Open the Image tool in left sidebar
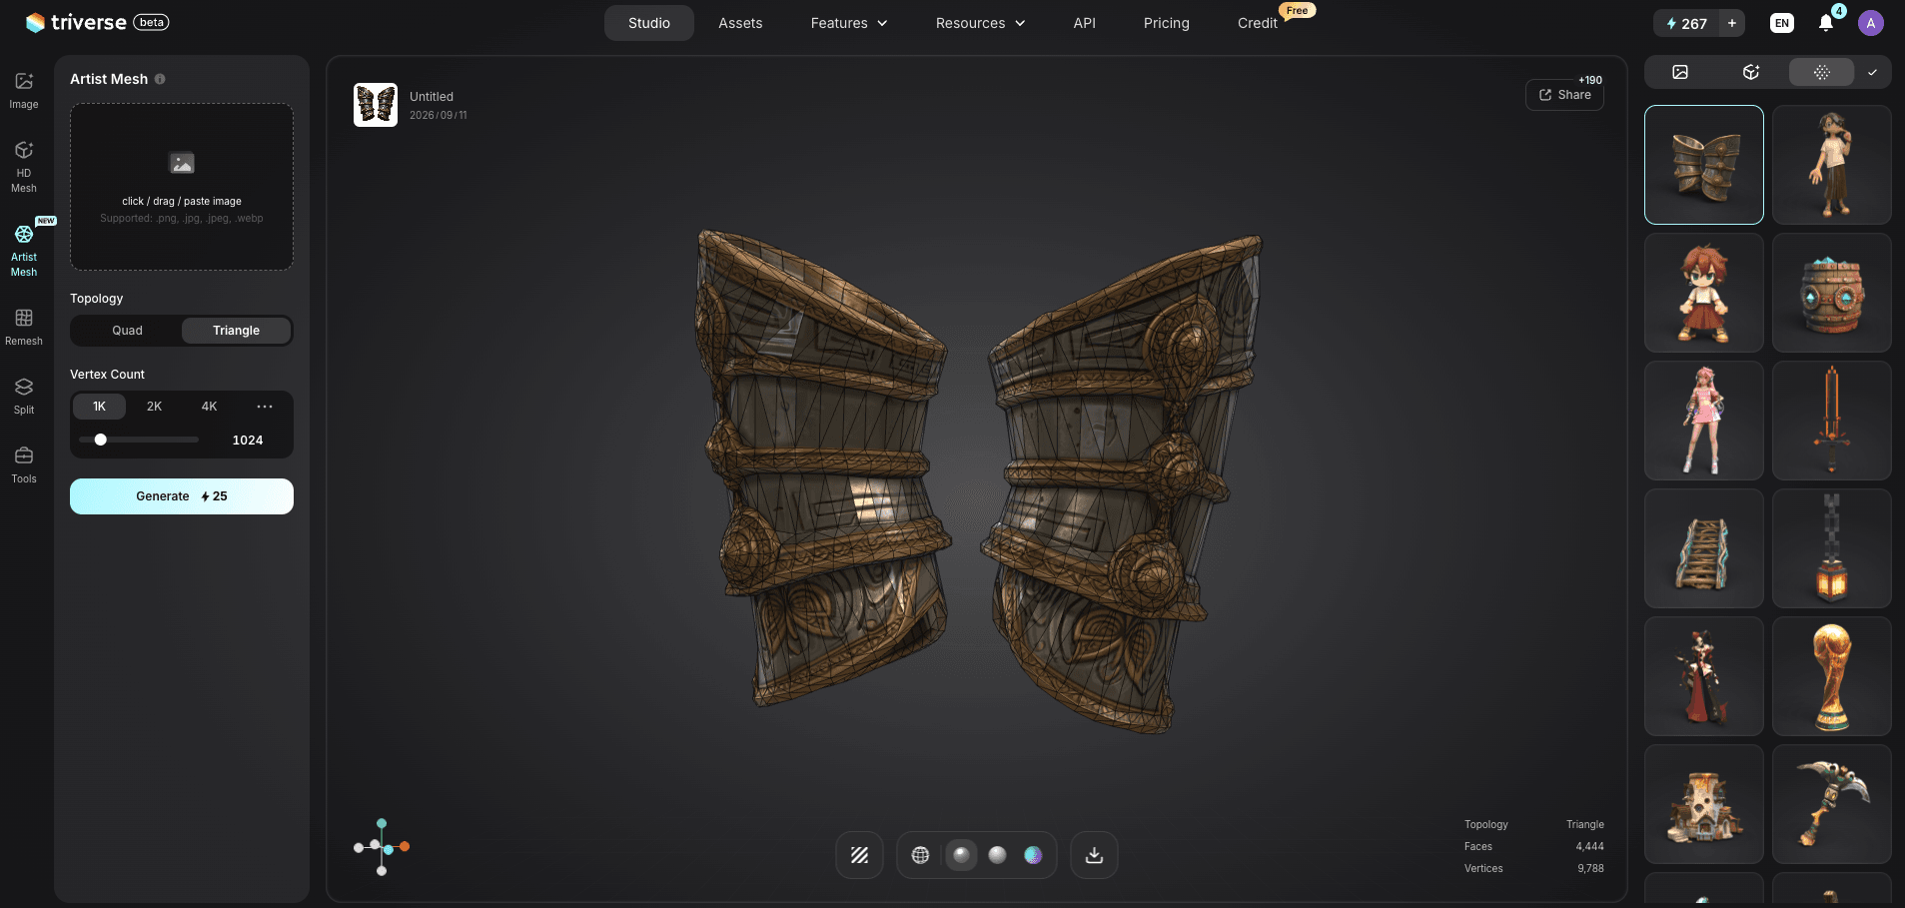Viewport: 1905px width, 908px height. [x=24, y=90]
